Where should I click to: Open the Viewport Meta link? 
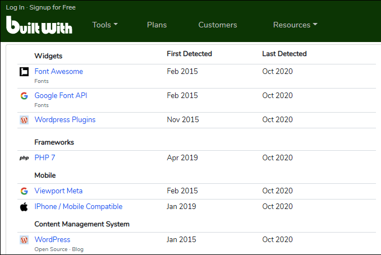pos(58,191)
